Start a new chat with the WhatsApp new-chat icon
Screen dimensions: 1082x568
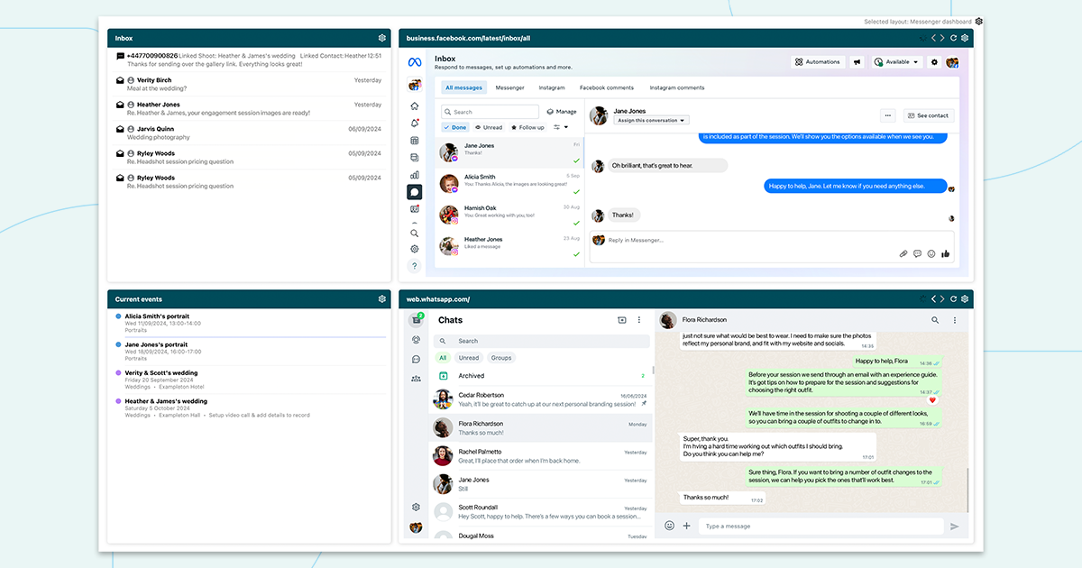click(621, 319)
